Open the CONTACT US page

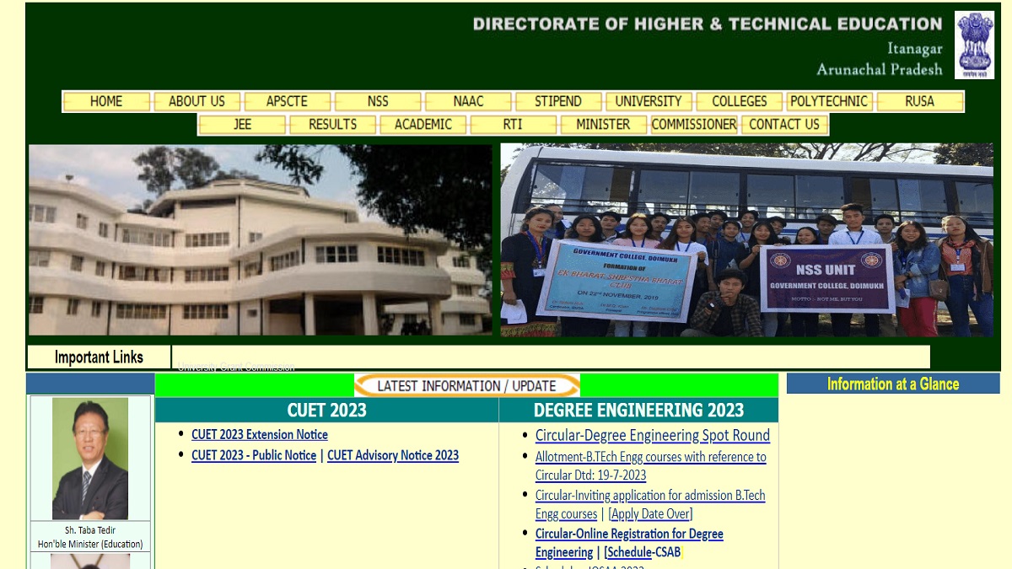pos(784,125)
